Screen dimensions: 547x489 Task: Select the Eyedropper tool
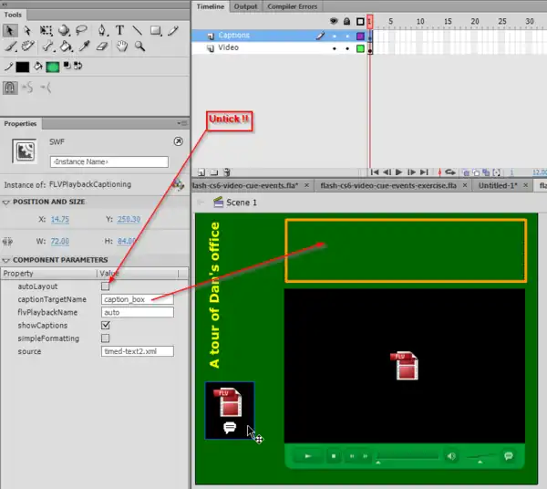coord(83,47)
